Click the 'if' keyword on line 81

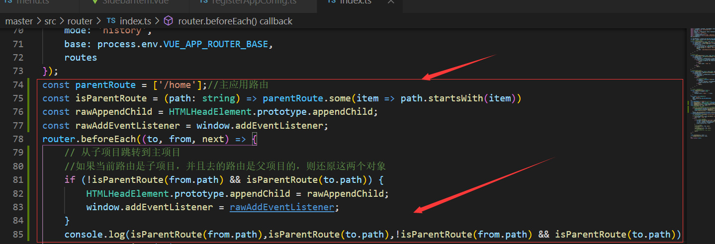pyautogui.click(x=70, y=180)
